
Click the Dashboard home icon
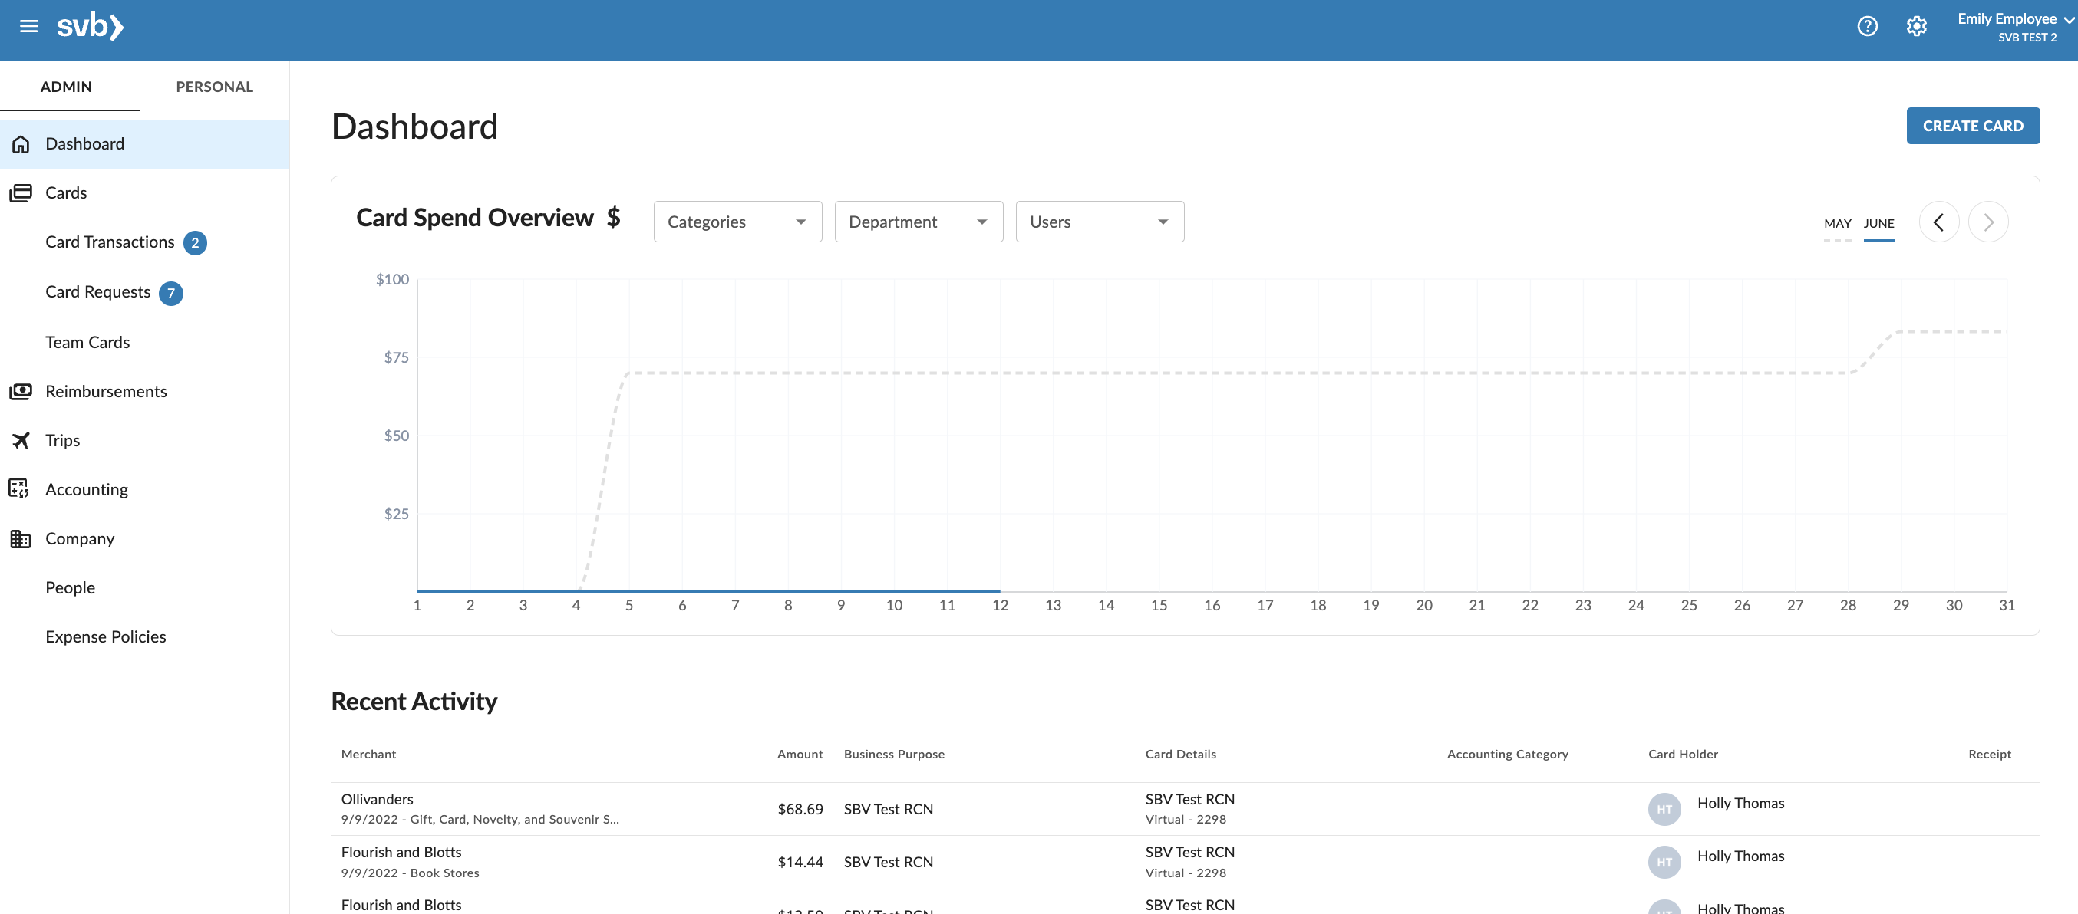(21, 144)
